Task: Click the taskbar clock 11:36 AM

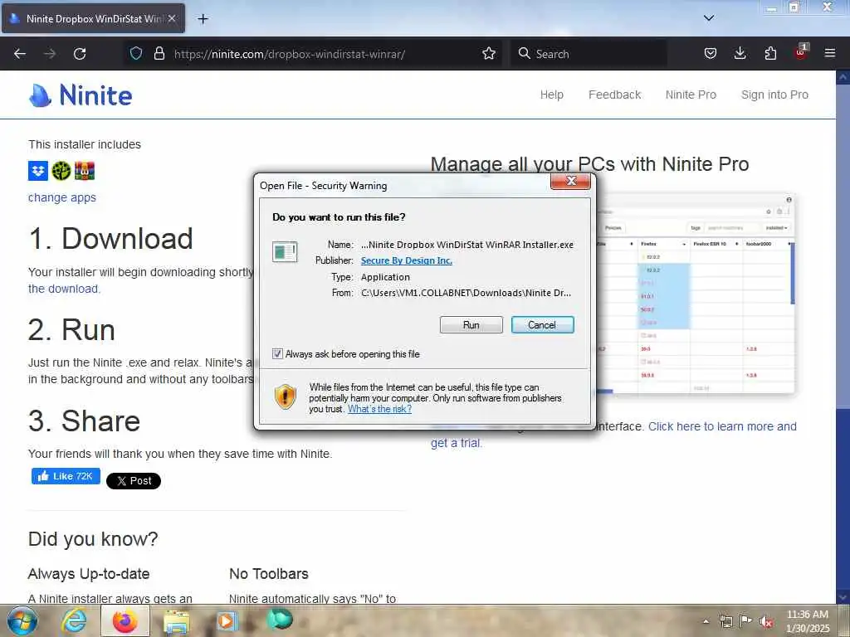Action: pos(808,621)
